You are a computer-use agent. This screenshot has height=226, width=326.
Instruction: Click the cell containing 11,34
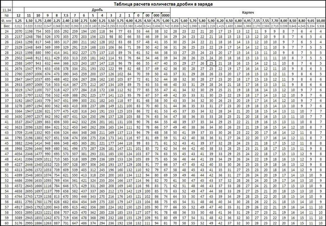coord(7,9)
